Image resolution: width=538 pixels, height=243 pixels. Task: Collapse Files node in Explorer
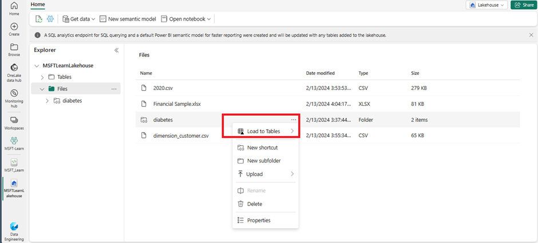coord(42,89)
